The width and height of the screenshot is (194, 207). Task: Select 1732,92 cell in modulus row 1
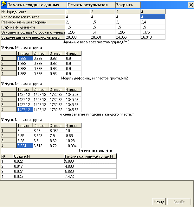[x=57, y=95]
